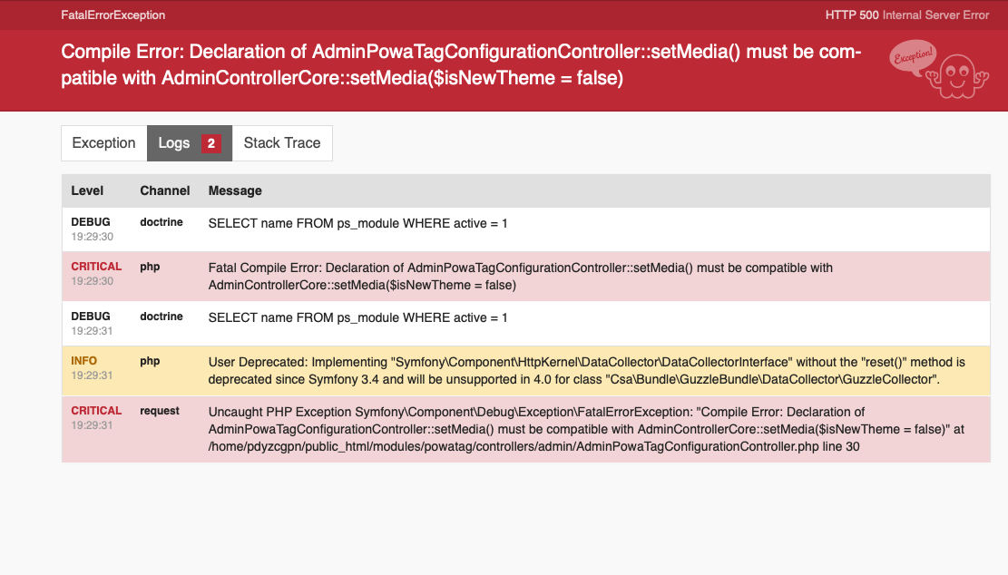This screenshot has height=575, width=1008.
Task: Click the Compile Error headline text
Action: pyautogui.click(x=461, y=64)
